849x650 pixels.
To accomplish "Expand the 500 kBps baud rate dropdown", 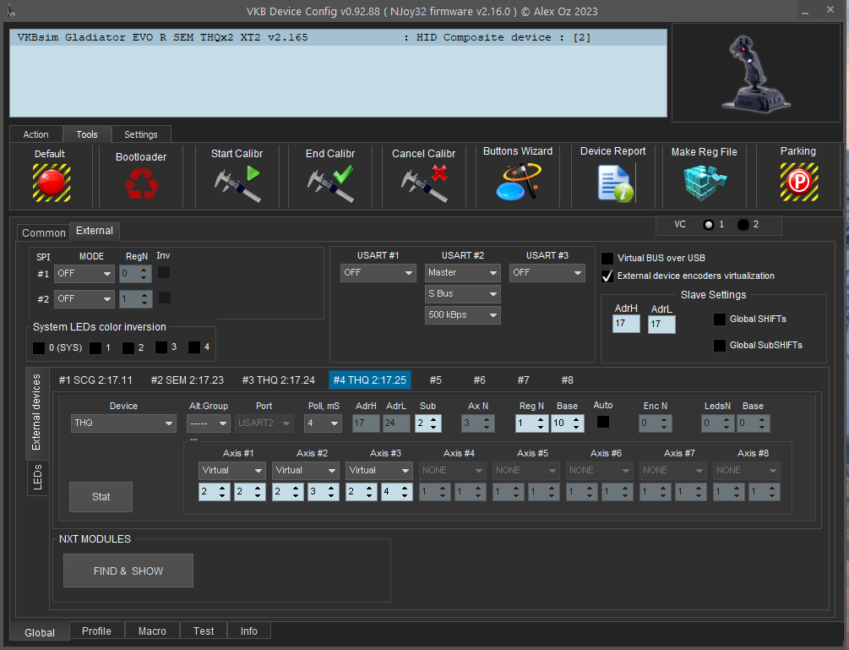I will (x=462, y=315).
